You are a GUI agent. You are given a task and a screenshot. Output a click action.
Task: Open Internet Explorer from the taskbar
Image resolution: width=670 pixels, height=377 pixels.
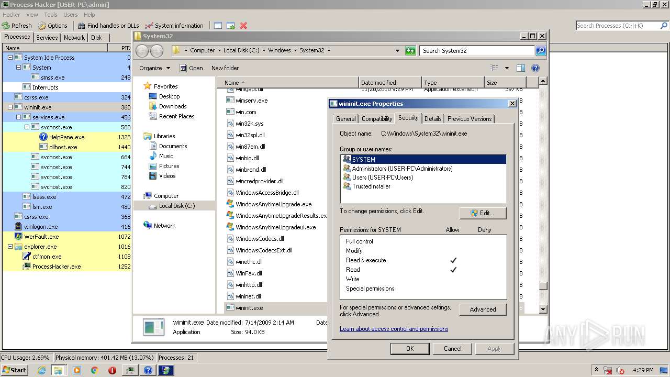point(42,370)
